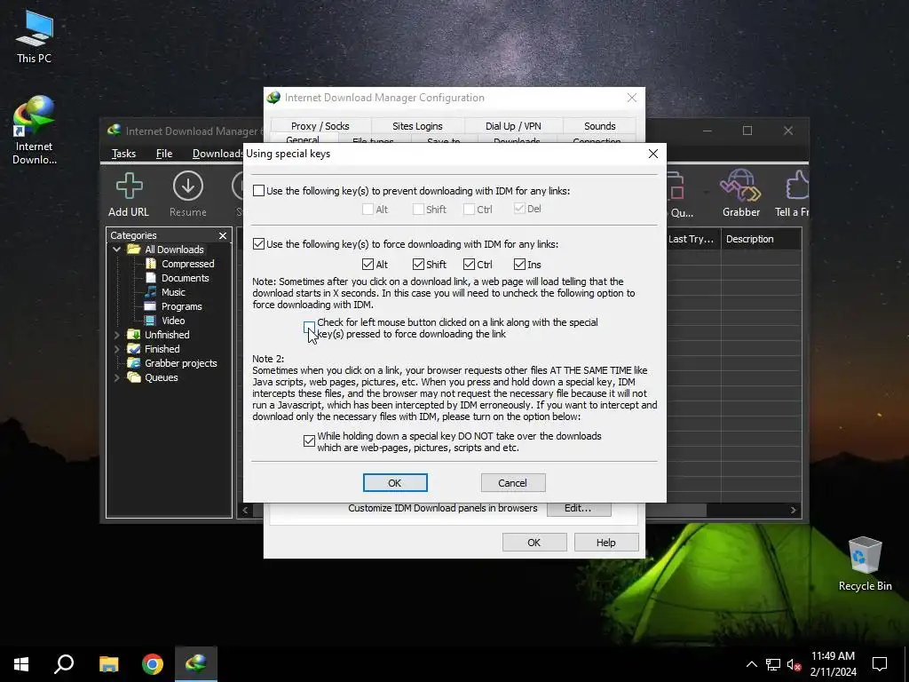
Task: Uncheck the Ins key for force downloading
Action: click(x=519, y=265)
